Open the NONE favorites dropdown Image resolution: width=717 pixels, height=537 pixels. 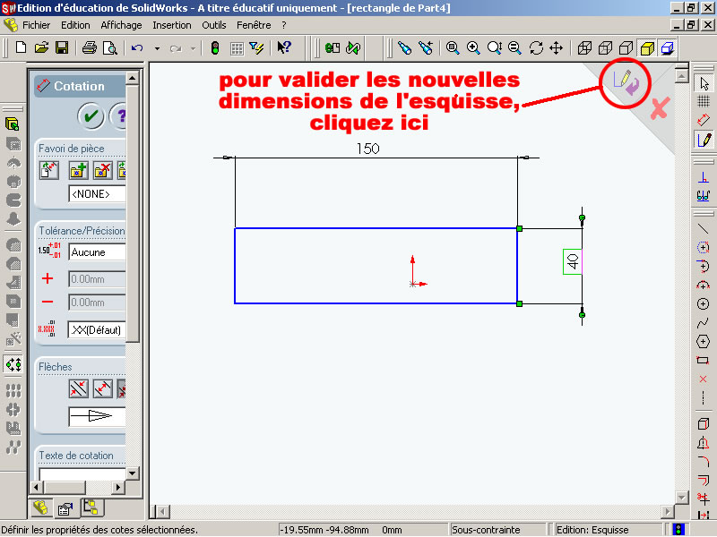click(97, 193)
